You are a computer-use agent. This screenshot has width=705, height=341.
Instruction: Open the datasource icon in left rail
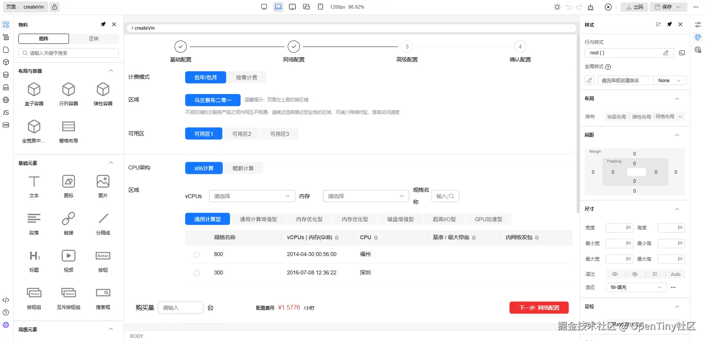[6, 75]
